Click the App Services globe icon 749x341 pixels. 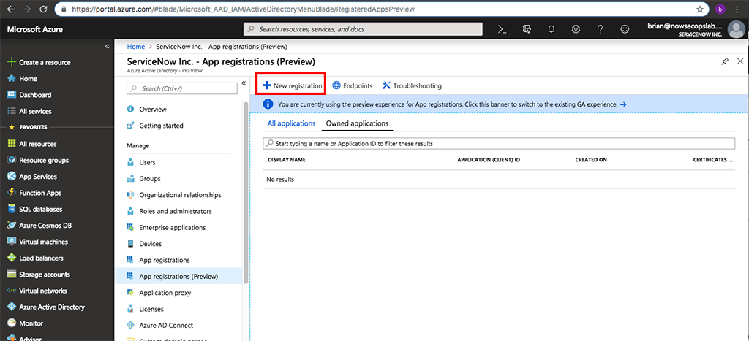[x=12, y=177]
